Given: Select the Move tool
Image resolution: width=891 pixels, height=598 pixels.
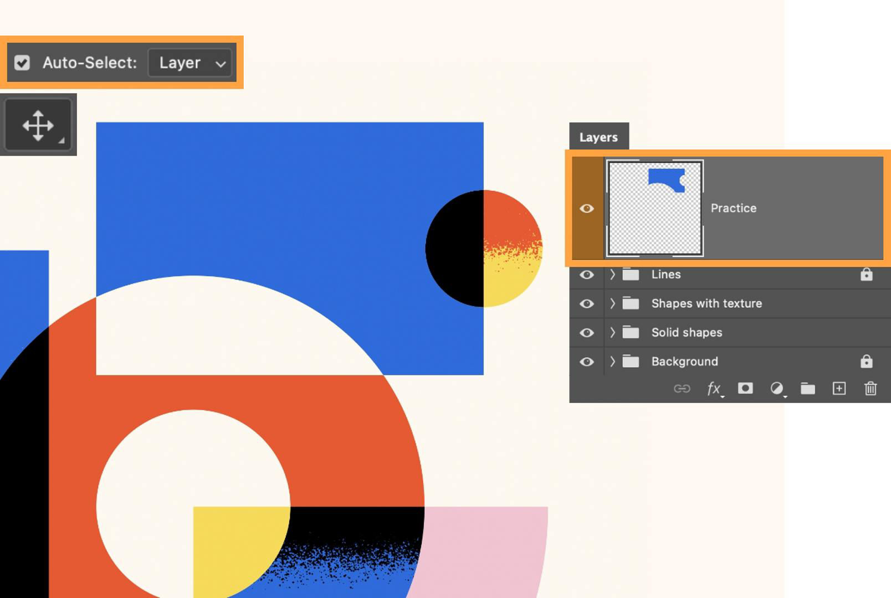Looking at the screenshot, I should coord(38,124).
